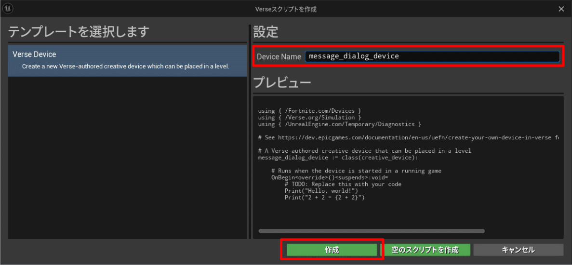Click the 空のスクリプトを作成 button
The image size is (572, 265).
[425, 250]
